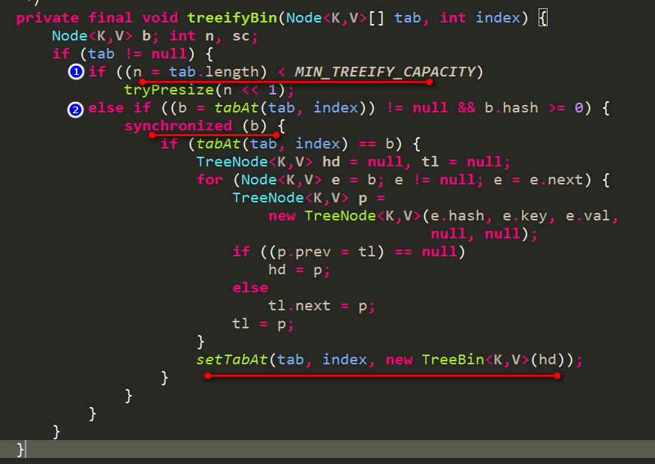Click 'tab.length' in the capacity check
Viewport: 655px width, 464px height.
pyautogui.click(x=214, y=72)
